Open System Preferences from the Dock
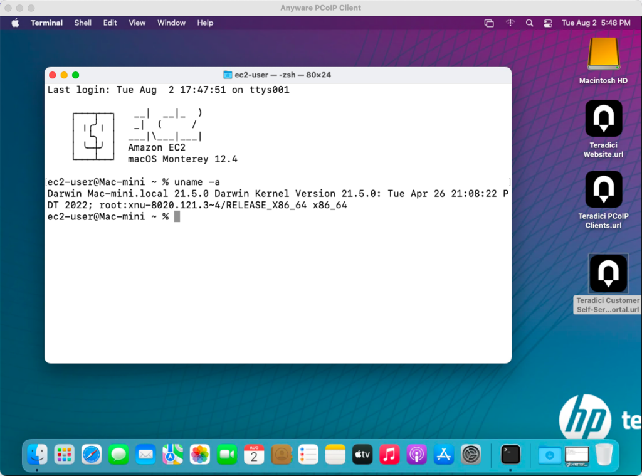This screenshot has width=642, height=476. click(x=471, y=454)
